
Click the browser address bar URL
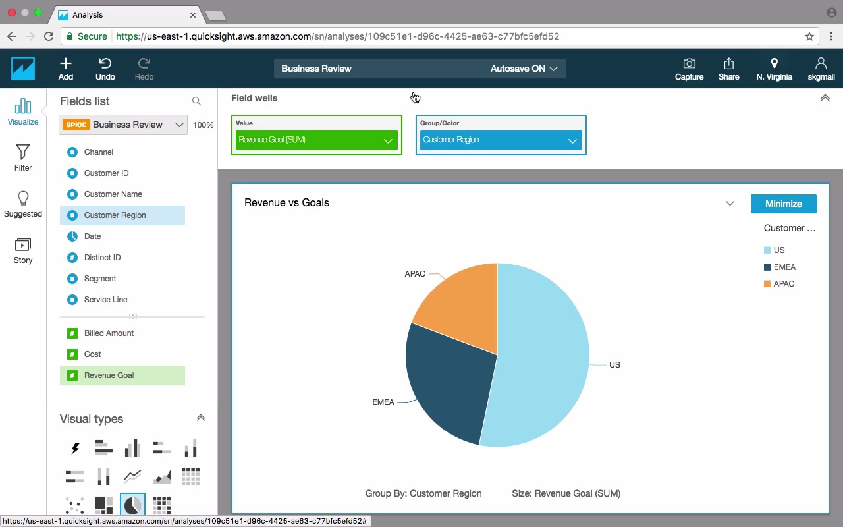[x=337, y=36]
